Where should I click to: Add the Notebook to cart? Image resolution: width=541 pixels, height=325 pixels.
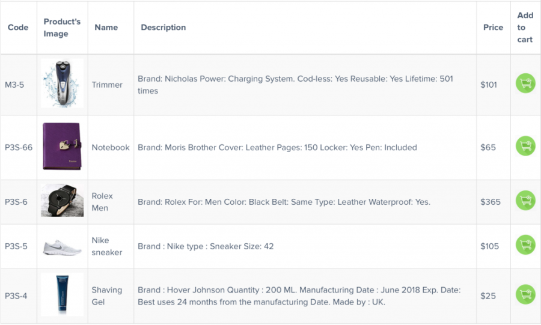pyautogui.click(x=525, y=146)
